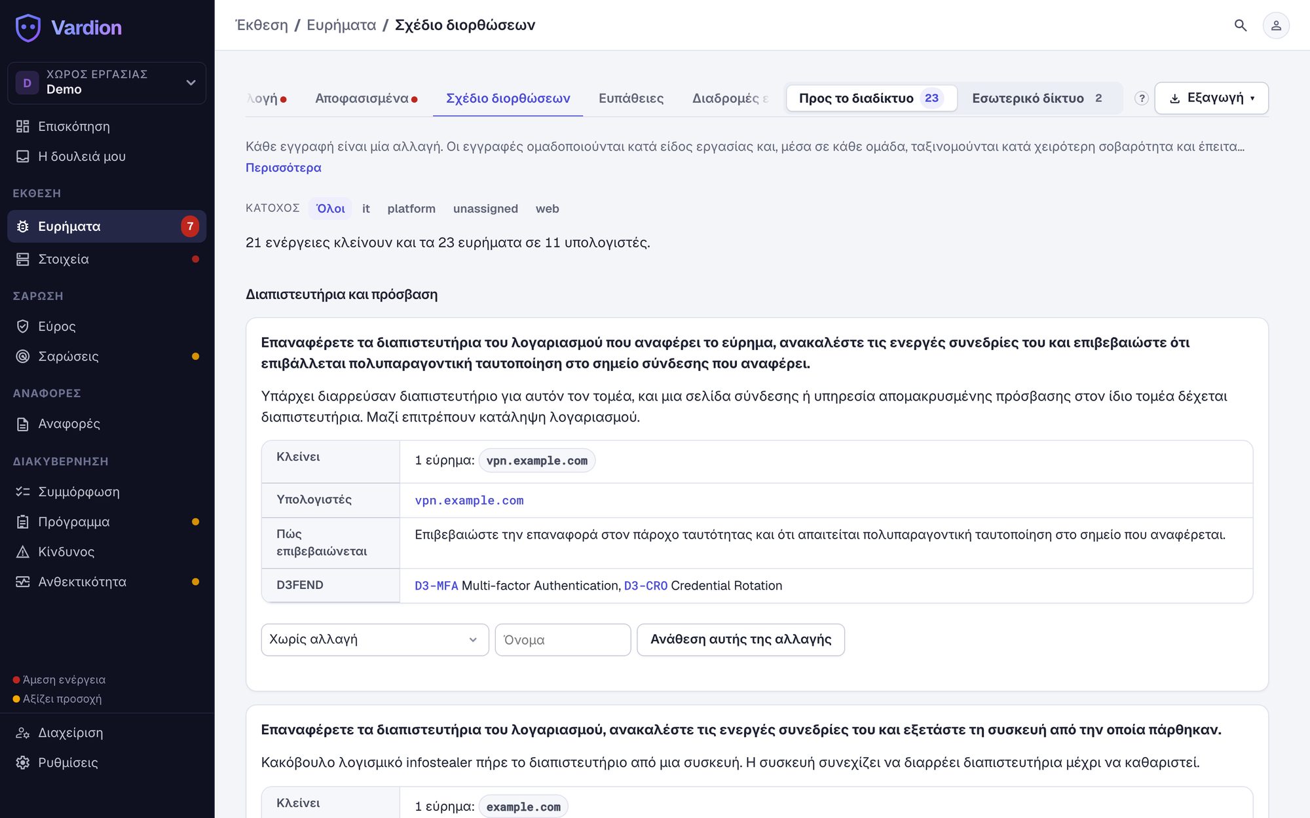Click the vpn.example.com finding chip
The image size is (1310, 818).
point(537,461)
